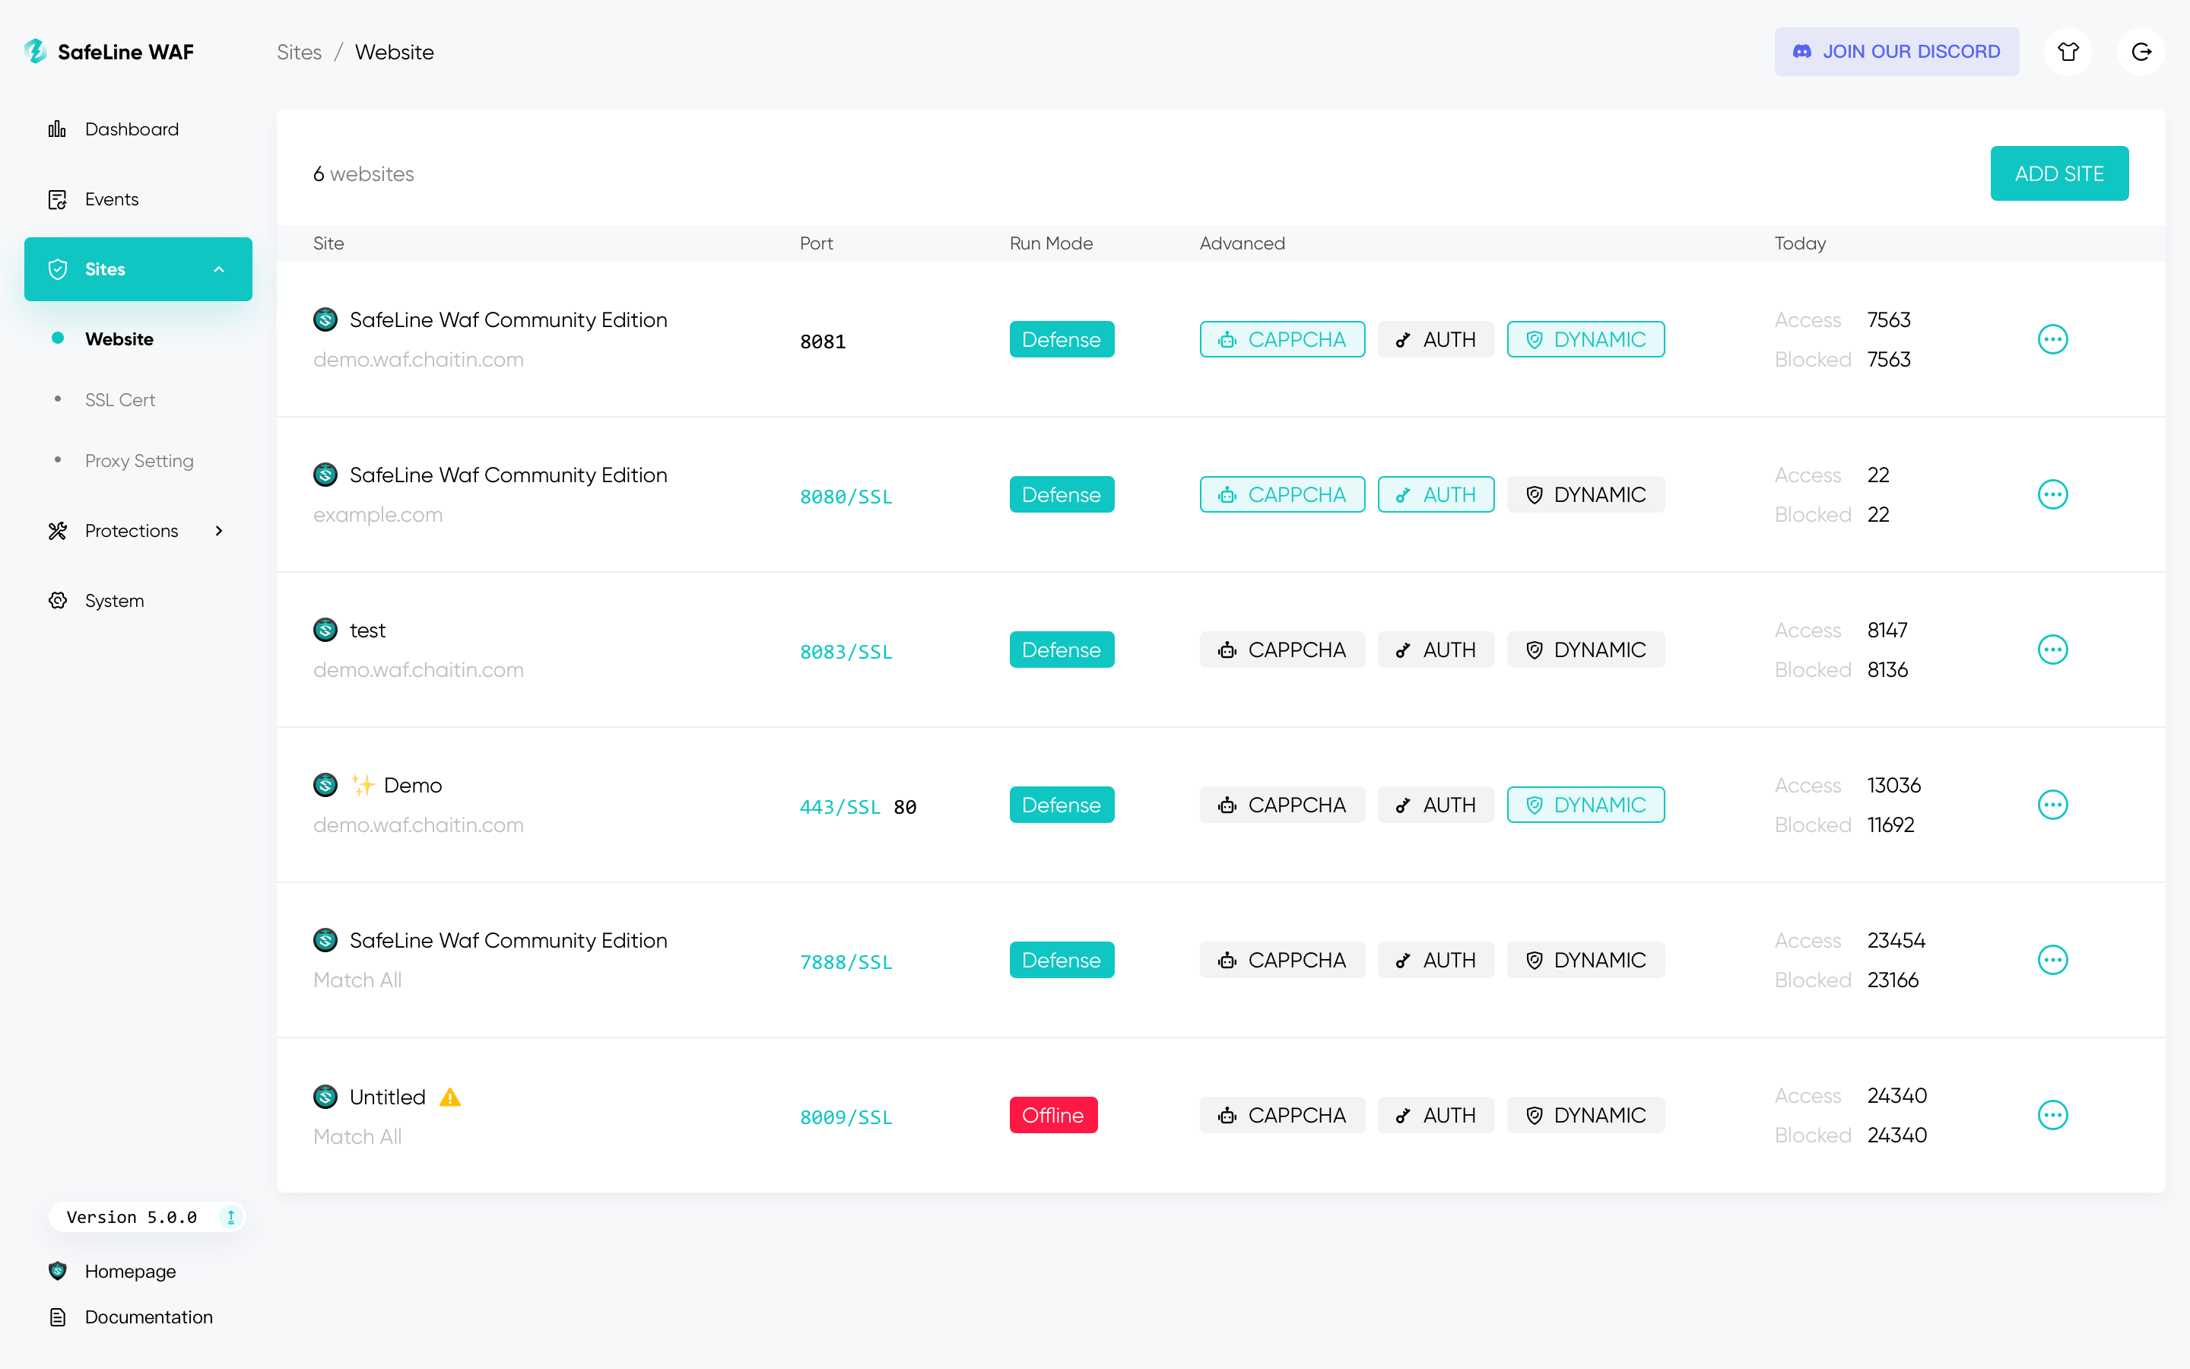The image size is (2190, 1369).
Task: Click JOIN OUR DISCORD button
Action: click(x=1896, y=52)
